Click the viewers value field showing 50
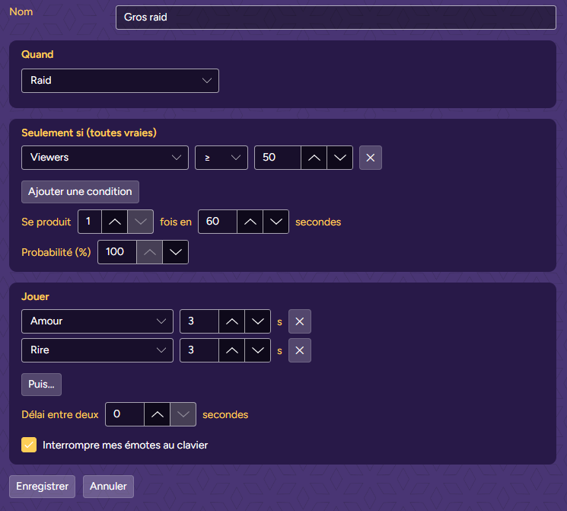 point(278,158)
